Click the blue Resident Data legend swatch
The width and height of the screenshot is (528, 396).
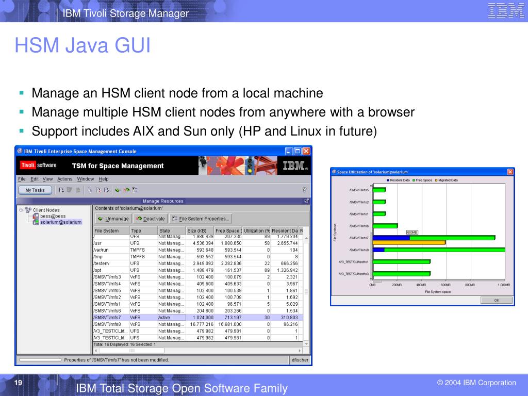(388, 180)
